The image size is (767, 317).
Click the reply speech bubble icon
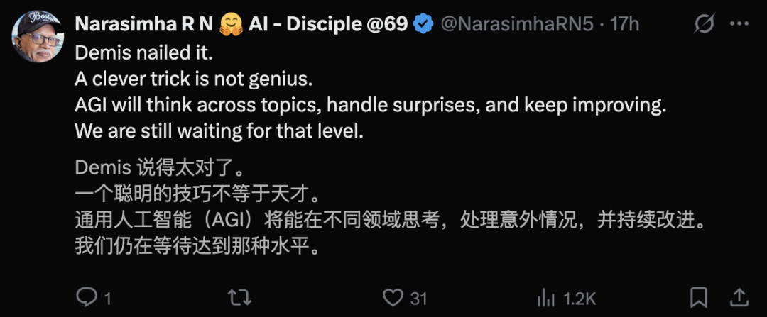[86, 297]
